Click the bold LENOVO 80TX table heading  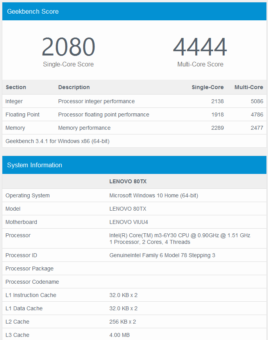click(128, 181)
